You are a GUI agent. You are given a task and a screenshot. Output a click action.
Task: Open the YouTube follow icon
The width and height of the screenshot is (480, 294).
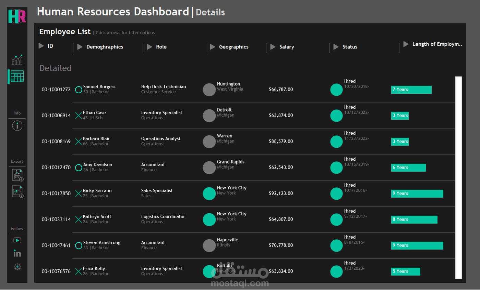[17, 240]
